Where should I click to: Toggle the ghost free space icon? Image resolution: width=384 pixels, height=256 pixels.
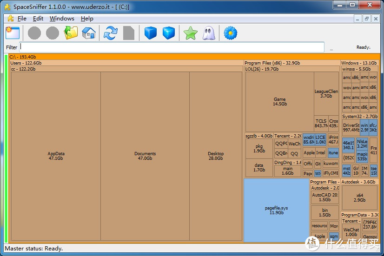click(209, 33)
